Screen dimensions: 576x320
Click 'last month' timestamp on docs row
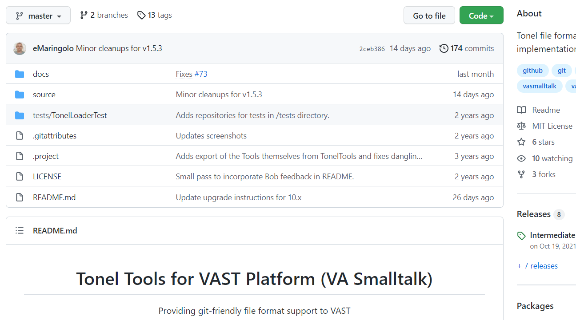pyautogui.click(x=476, y=74)
